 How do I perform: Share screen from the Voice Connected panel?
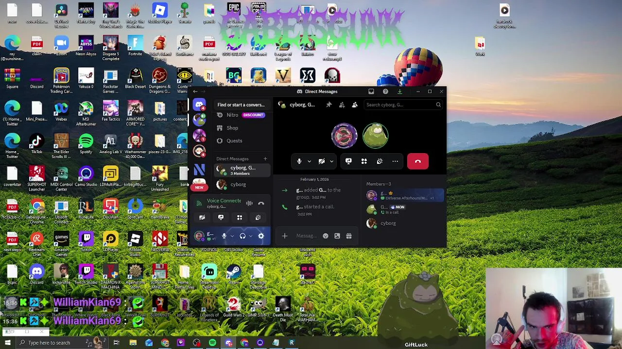pos(221,218)
